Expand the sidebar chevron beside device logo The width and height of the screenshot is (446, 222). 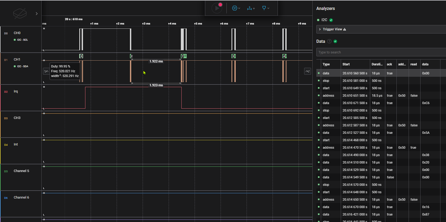[x=37, y=13]
